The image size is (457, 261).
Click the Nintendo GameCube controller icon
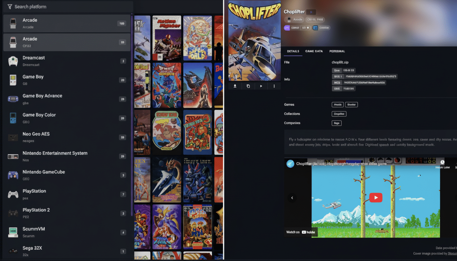pos(12,175)
